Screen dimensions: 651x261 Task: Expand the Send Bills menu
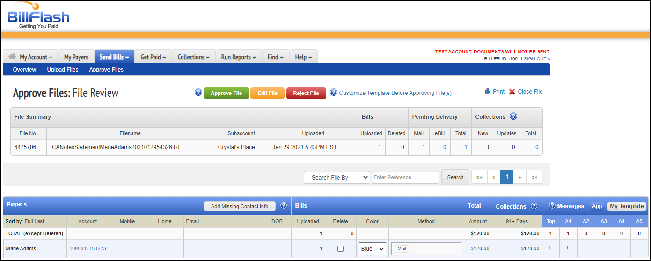click(x=114, y=57)
